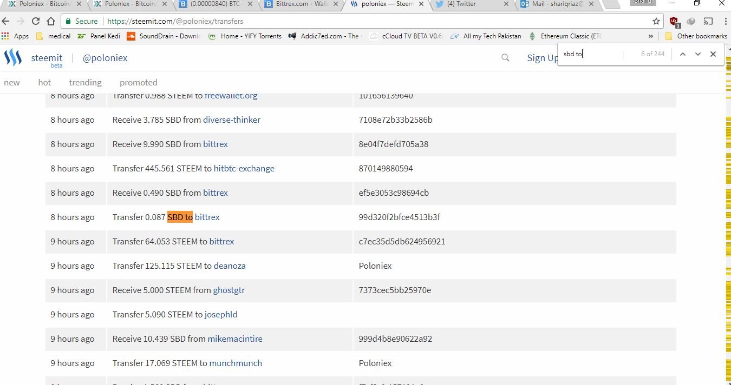This screenshot has height=385, width=731.
Task: Open the Panel Kedi bookmark
Action: [99, 36]
